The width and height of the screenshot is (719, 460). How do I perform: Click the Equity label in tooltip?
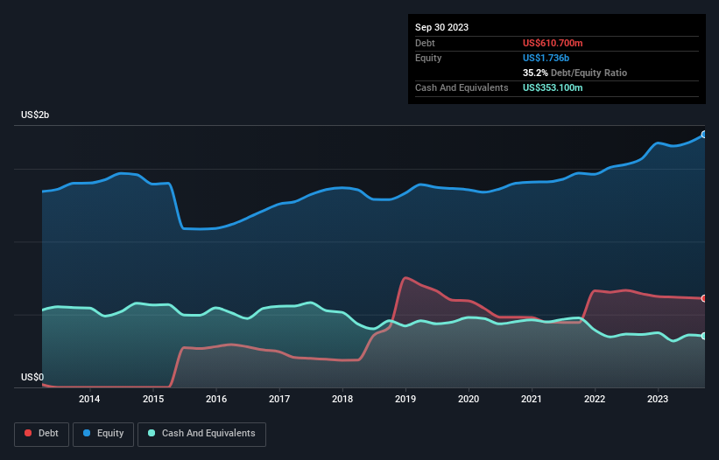[x=428, y=58]
